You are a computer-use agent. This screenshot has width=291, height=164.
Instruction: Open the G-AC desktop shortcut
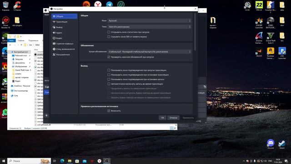pyautogui.click(x=247, y=6)
